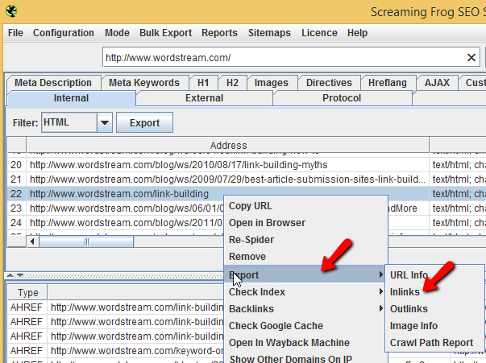Click the URL address input field
The image size is (486, 363).
[x=282, y=57]
